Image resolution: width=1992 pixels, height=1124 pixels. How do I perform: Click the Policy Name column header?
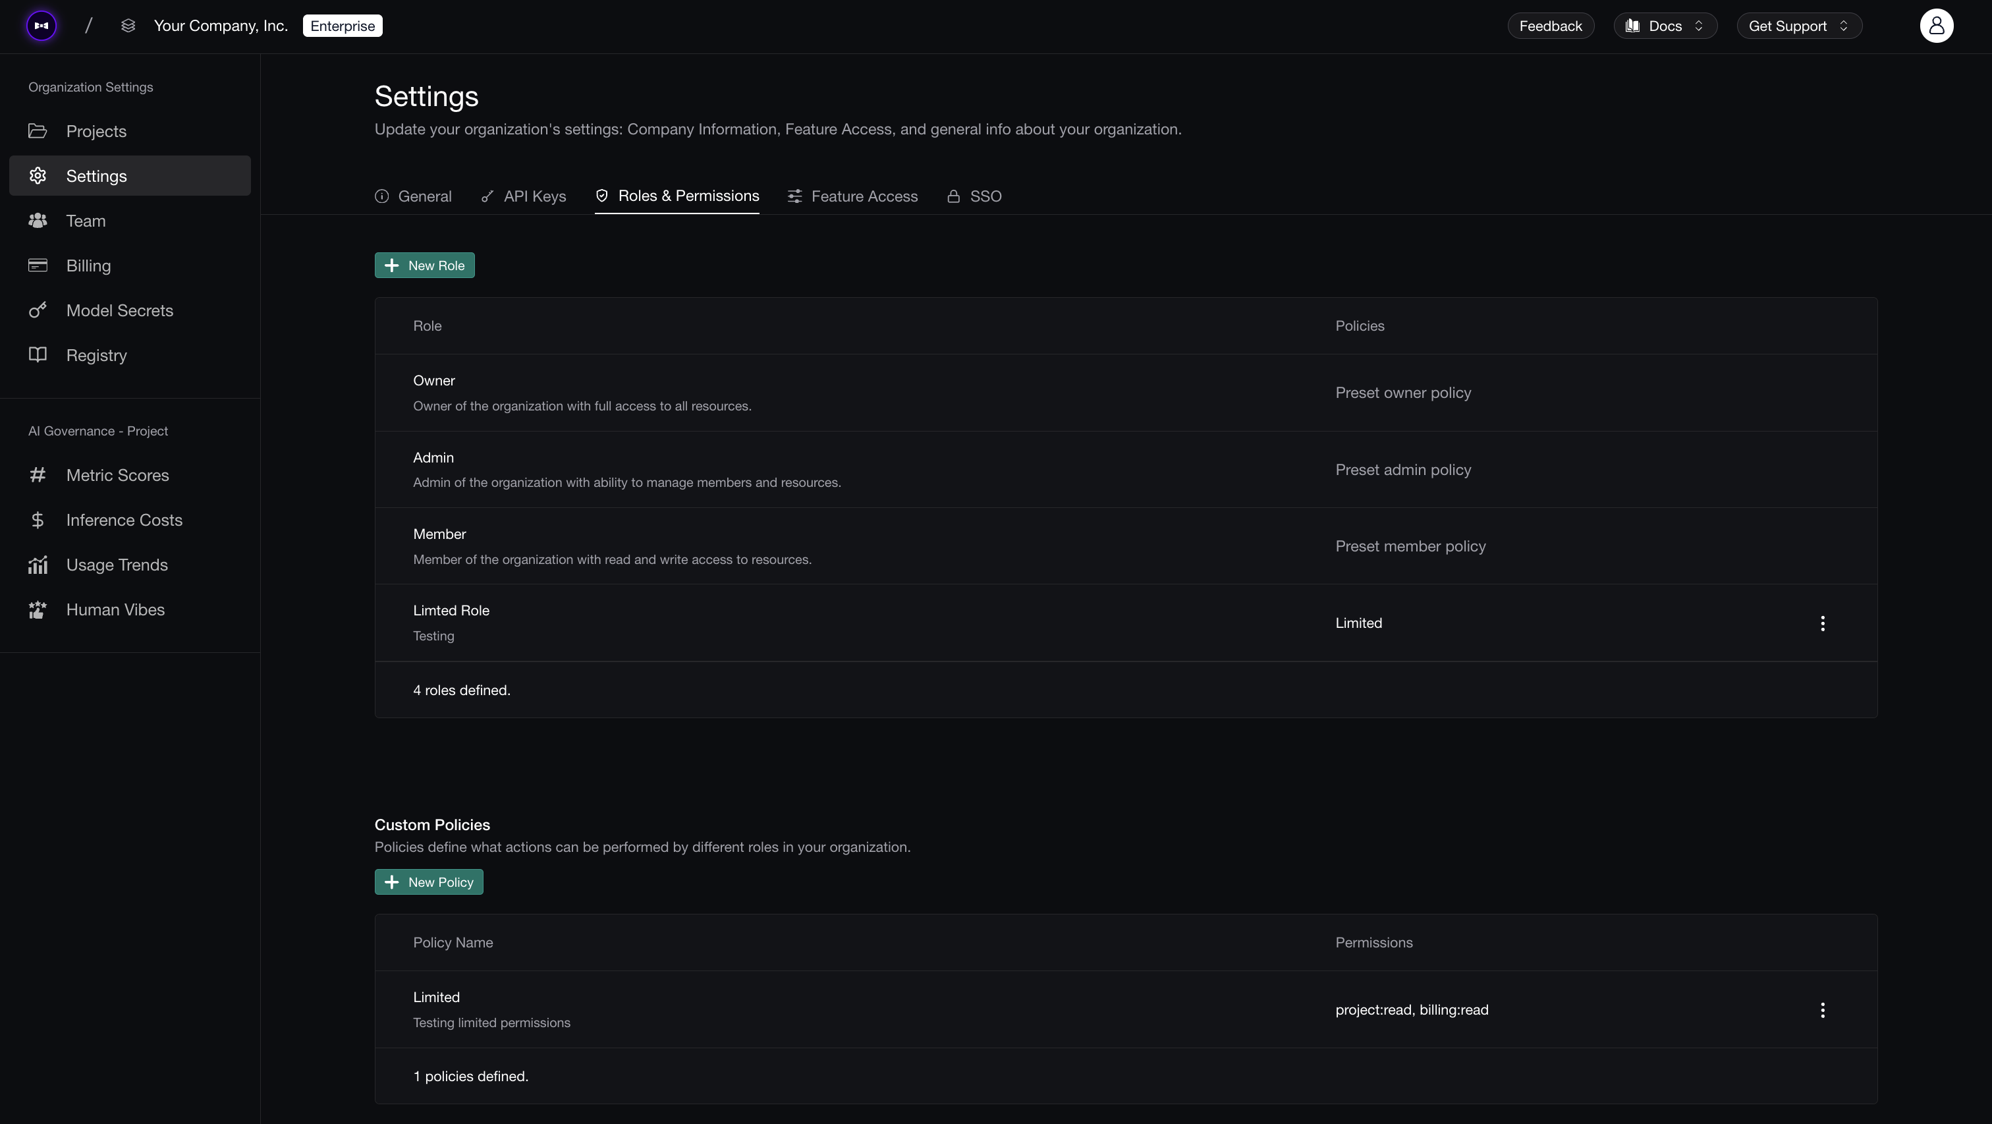[x=453, y=942]
